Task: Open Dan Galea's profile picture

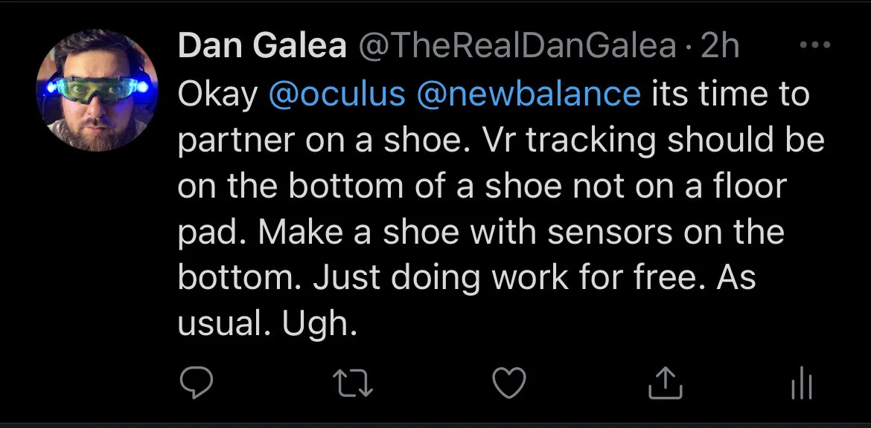Action: tap(98, 91)
